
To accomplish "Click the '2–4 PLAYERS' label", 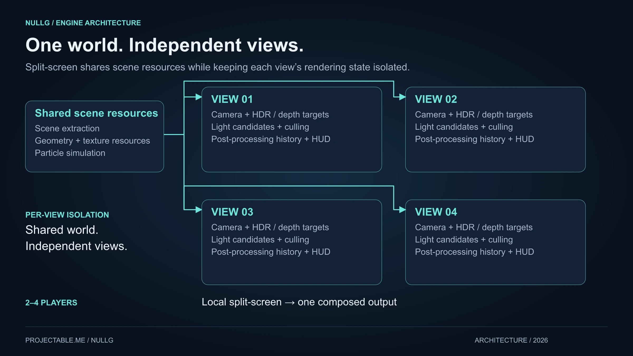I will tap(51, 303).
